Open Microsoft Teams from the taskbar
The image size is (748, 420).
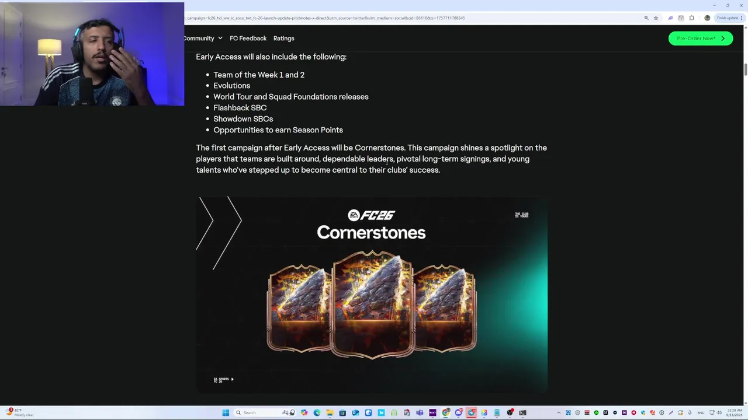point(420,412)
